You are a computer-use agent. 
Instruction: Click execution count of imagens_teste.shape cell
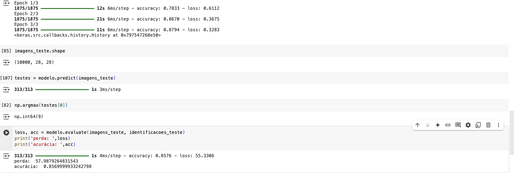pyautogui.click(x=6, y=51)
